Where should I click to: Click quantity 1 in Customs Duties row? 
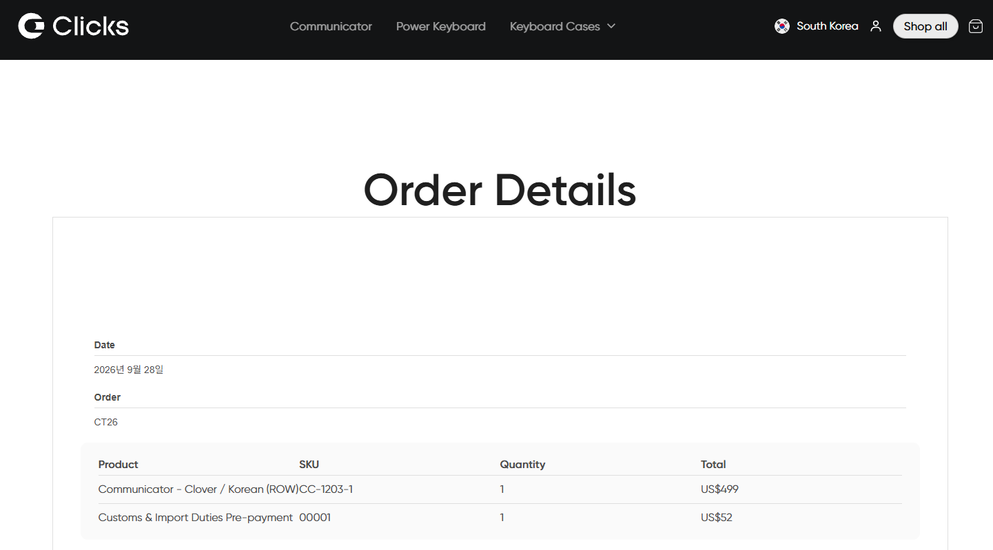click(502, 518)
